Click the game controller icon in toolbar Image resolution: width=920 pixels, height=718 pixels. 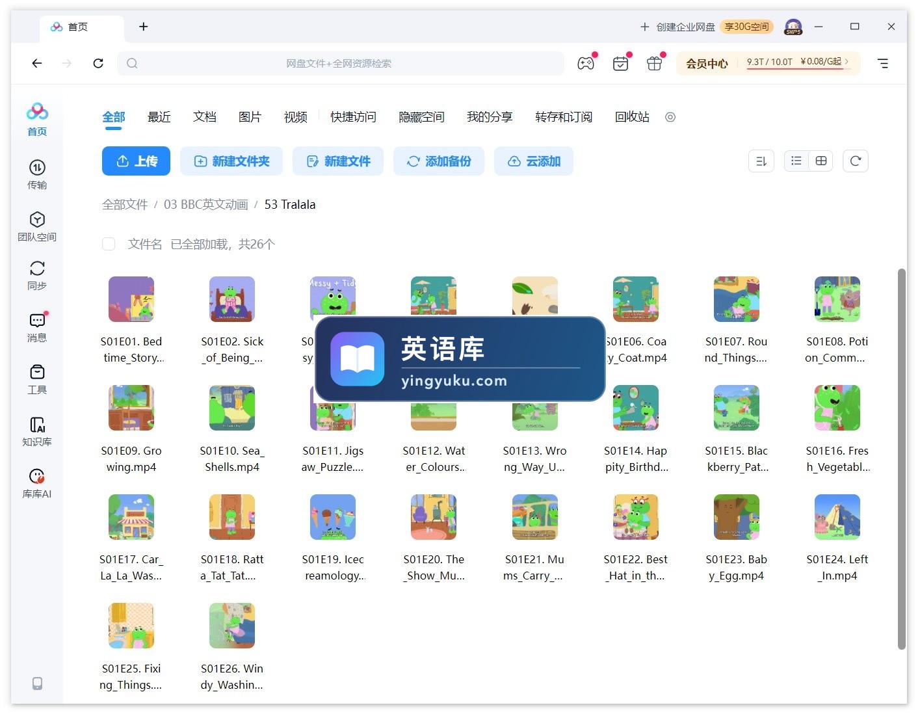point(586,63)
